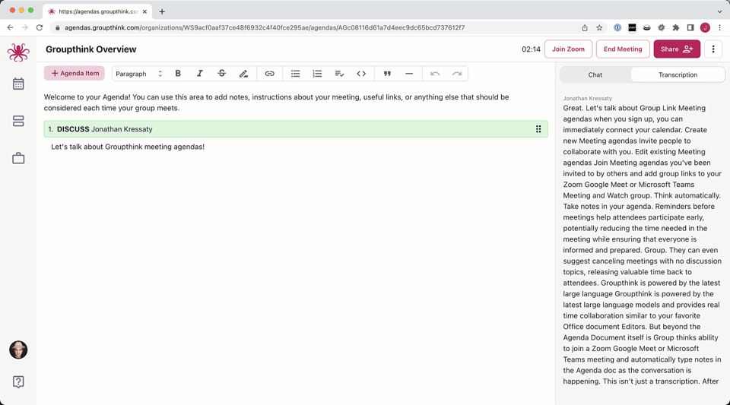This screenshot has width=730, height=405.
Task: Reload the page with the browser refresh icon
Action: (x=40, y=27)
